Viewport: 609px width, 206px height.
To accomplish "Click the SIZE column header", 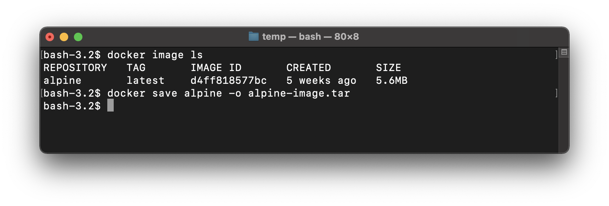I will click(388, 67).
